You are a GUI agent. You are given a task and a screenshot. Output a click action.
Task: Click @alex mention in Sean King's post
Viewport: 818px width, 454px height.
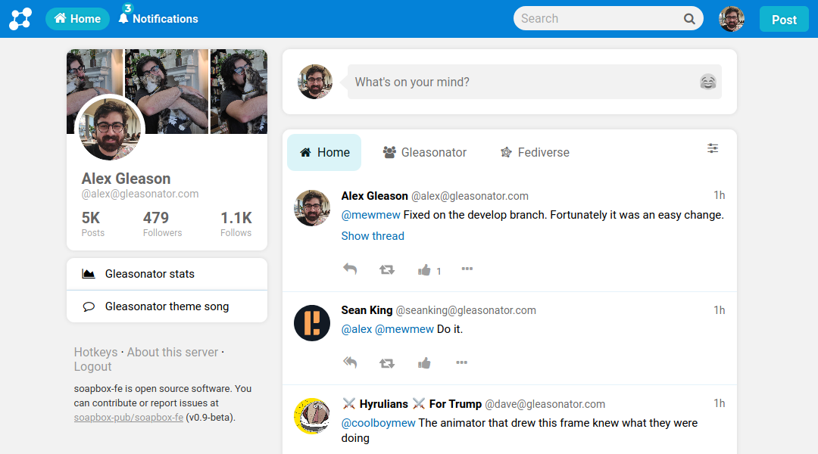point(356,329)
